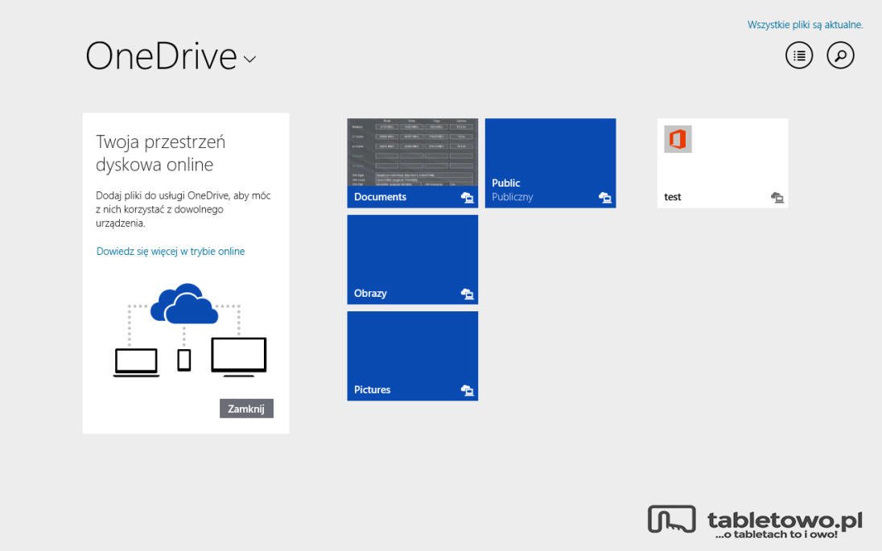Image resolution: width=882 pixels, height=551 pixels.
Task: Open the Pictures folder tile
Action: [x=412, y=356]
